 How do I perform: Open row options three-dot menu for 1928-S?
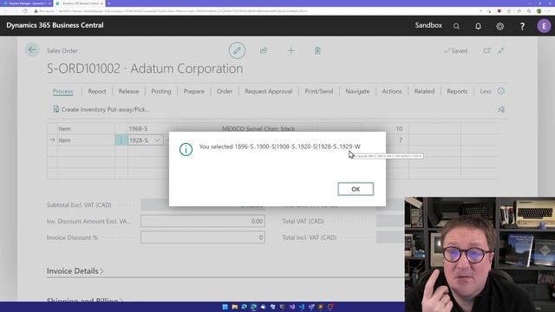121,140
